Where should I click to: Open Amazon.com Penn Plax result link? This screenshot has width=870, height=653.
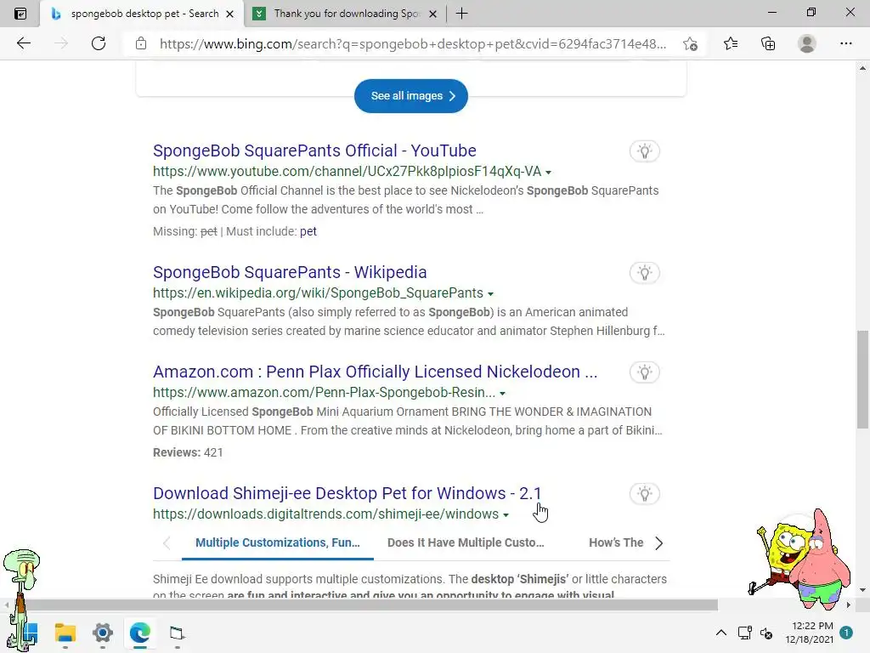[375, 372]
